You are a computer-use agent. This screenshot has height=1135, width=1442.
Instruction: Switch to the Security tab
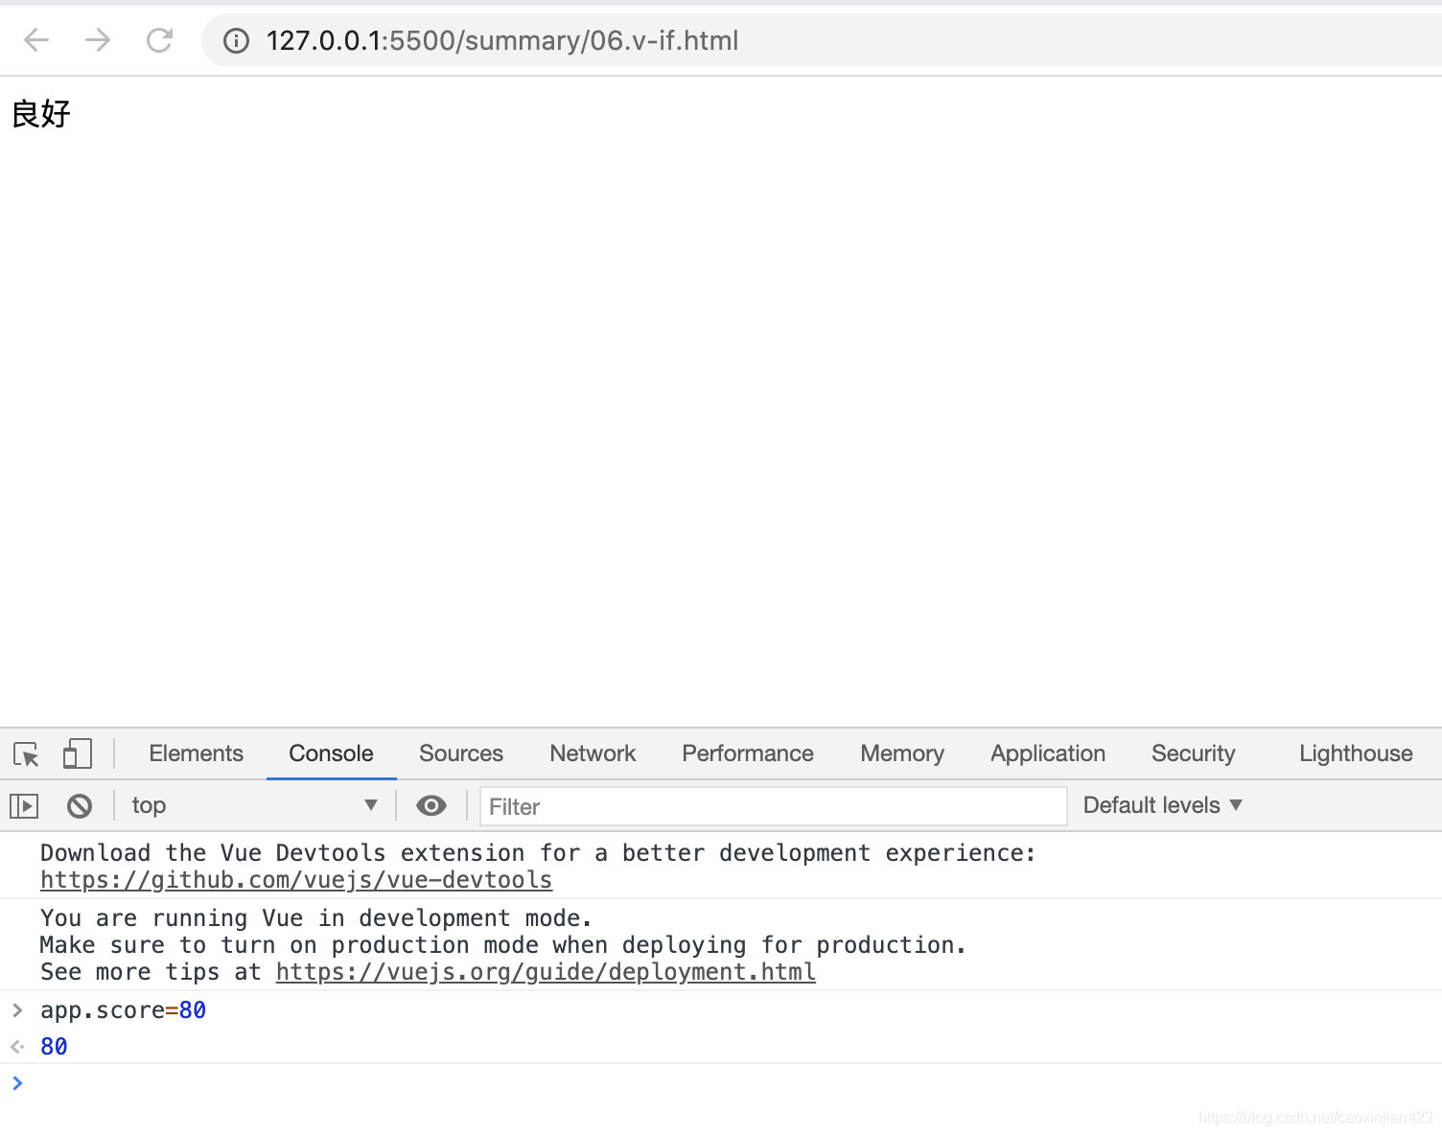coord(1194,753)
